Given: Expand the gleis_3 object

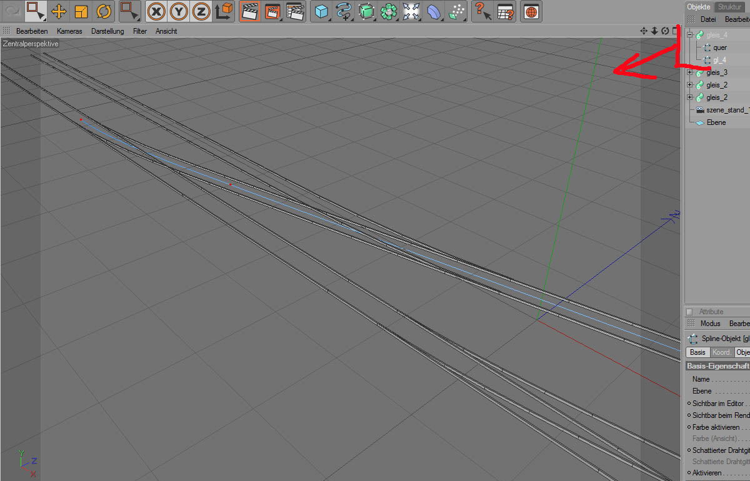Looking at the screenshot, I should pyautogui.click(x=690, y=72).
